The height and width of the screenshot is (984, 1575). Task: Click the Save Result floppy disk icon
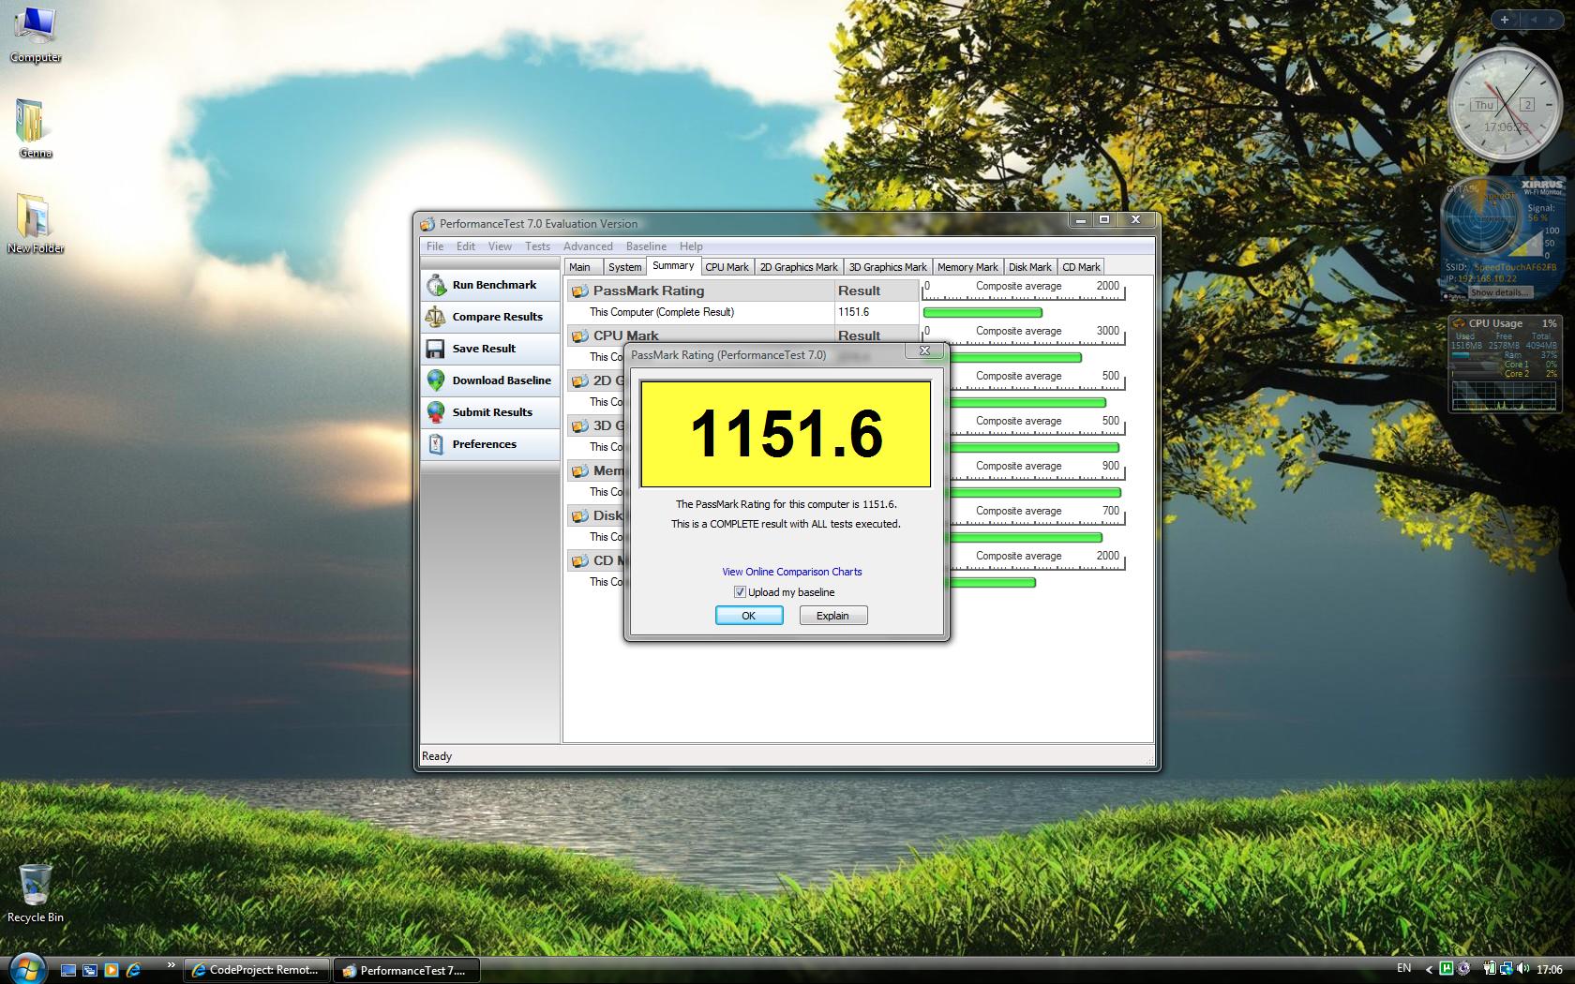tap(436, 349)
